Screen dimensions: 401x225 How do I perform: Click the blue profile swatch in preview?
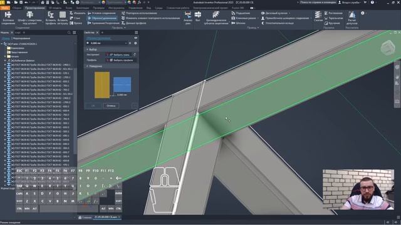point(122,84)
